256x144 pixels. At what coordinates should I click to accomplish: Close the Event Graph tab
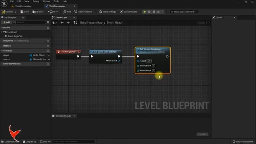[74, 18]
